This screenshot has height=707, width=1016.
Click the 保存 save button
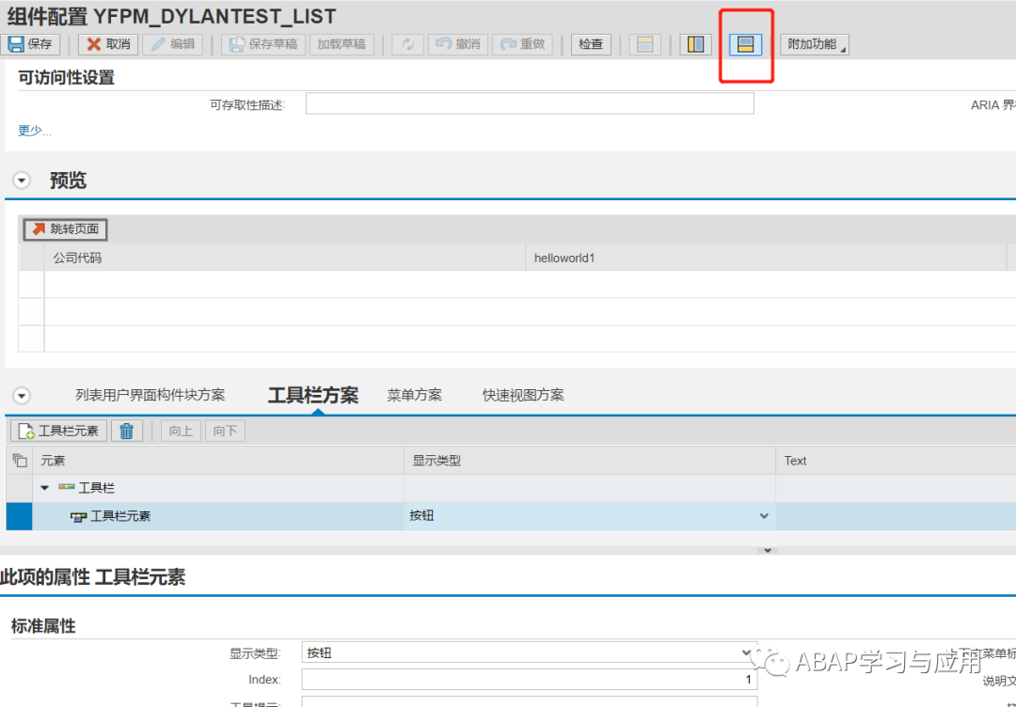[x=30, y=44]
